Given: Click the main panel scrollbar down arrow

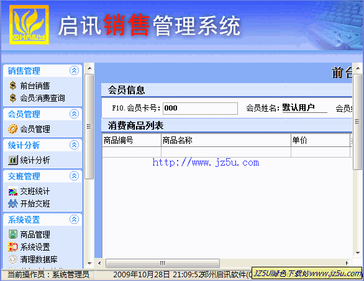Looking at the screenshot, I should [358, 253].
